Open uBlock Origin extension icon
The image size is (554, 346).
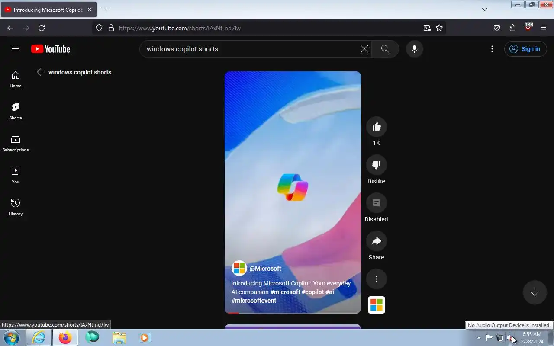[528, 27]
